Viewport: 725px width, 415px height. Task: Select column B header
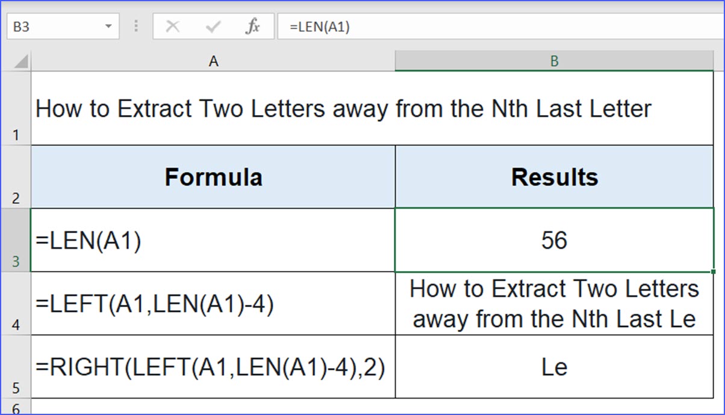coord(553,60)
